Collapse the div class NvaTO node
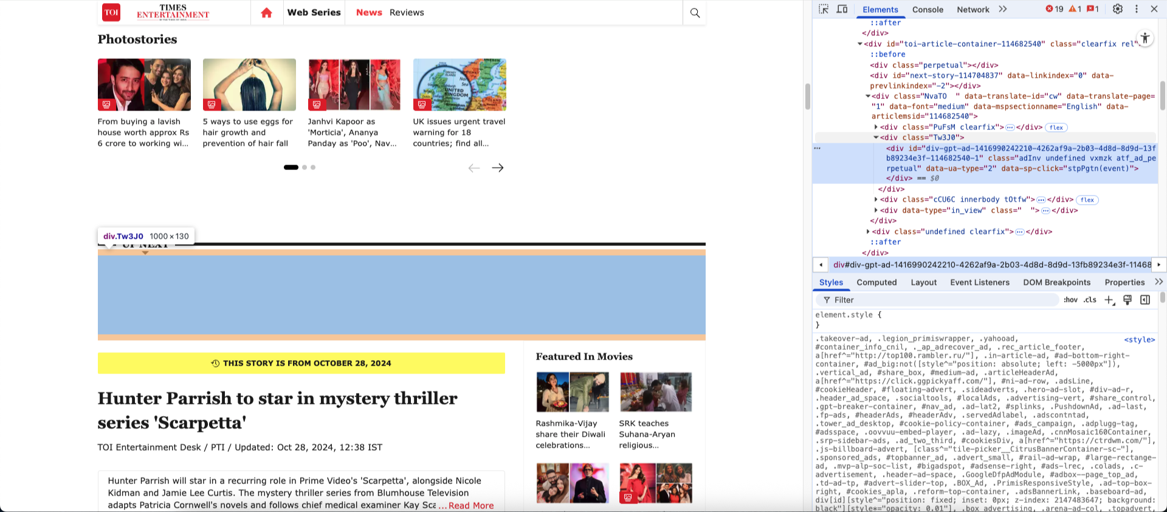This screenshot has height=512, width=1167. tap(868, 96)
